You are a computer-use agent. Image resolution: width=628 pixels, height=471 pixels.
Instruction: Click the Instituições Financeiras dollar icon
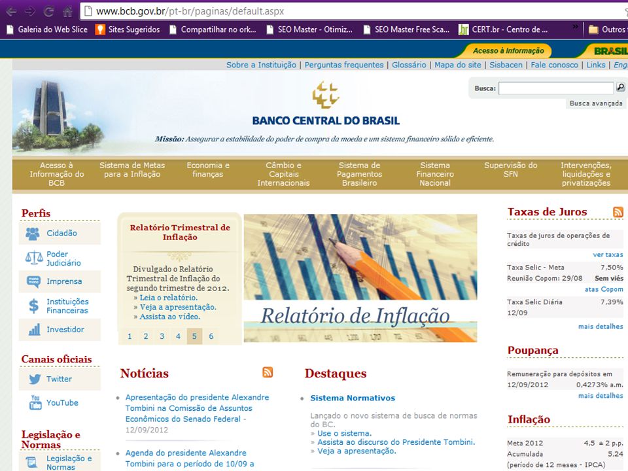[33, 306]
